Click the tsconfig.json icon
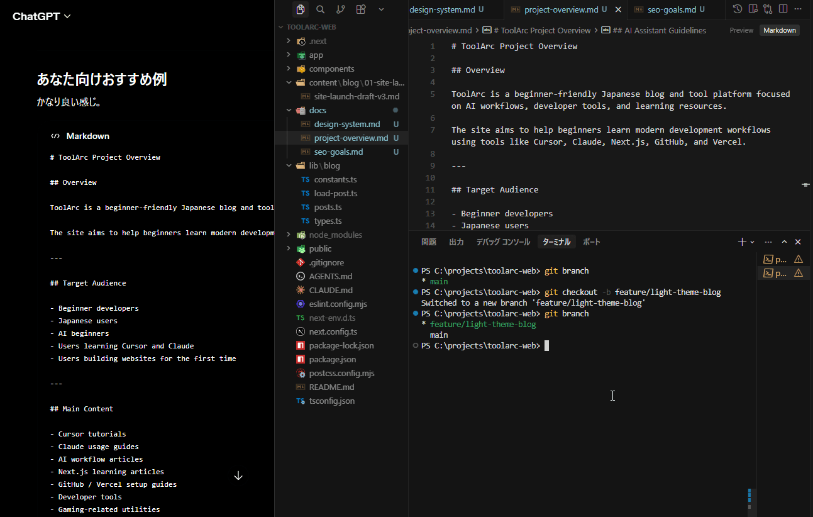Image resolution: width=813 pixels, height=517 pixels. tap(301, 401)
